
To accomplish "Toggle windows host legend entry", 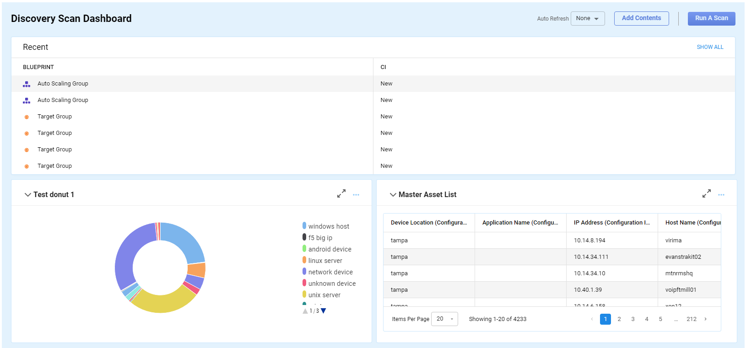I will pos(328,226).
